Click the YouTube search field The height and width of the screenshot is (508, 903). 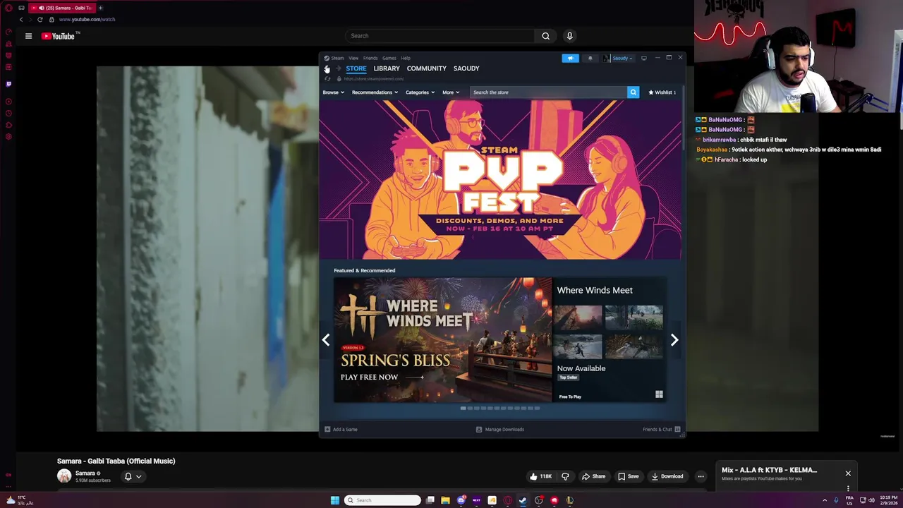(x=440, y=36)
